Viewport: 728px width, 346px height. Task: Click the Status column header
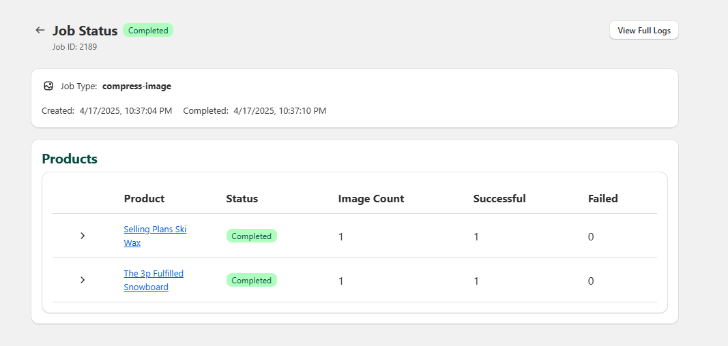[242, 199]
